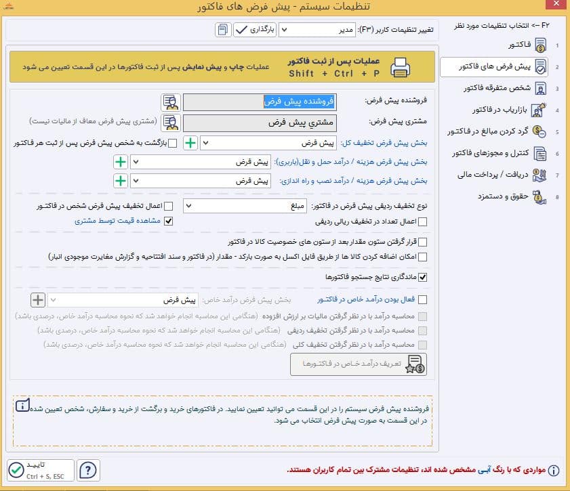Screen dimensions: 570x491
Task: Click the حقوق و دستمزد money bag icon
Action: (x=539, y=197)
